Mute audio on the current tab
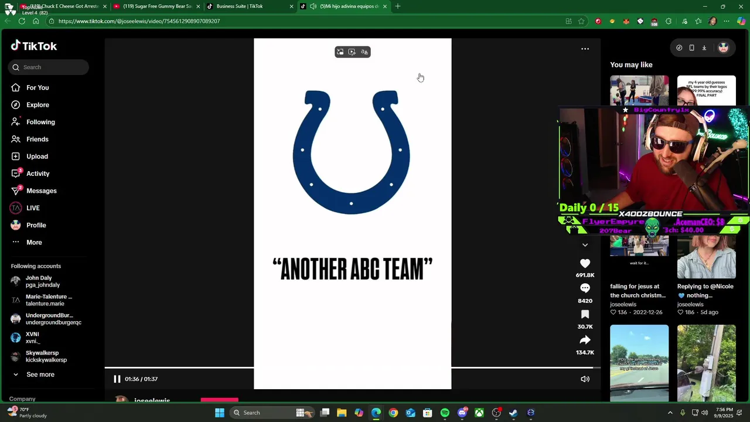Viewport: 750px width, 422px height. click(x=313, y=6)
